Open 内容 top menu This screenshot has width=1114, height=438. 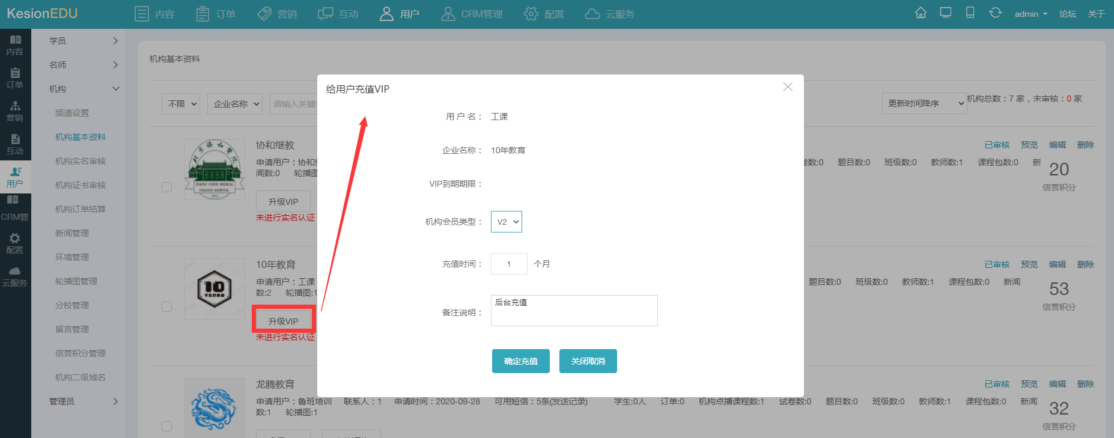pyautogui.click(x=154, y=14)
